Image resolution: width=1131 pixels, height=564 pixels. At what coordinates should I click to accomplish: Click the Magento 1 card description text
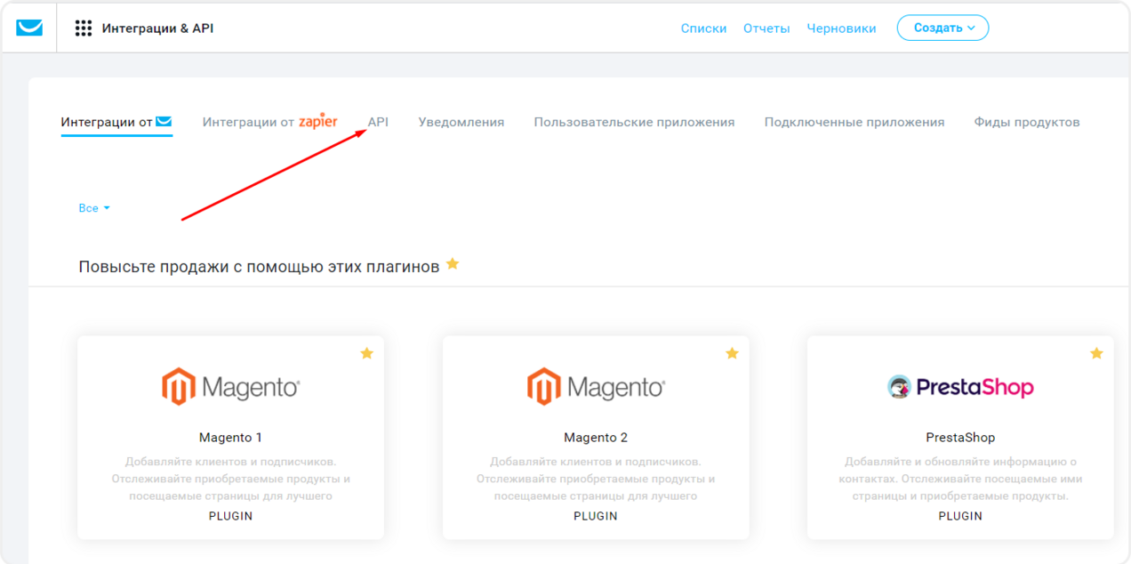tap(230, 479)
